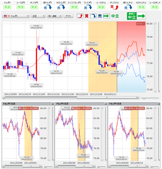
Task: Expand the third toolbar combo box
Action: click(x=55, y=16)
